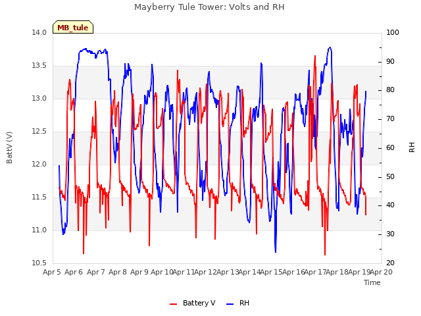
Task: Click the 'Apr 5' date tick label
Action: [x=52, y=272]
